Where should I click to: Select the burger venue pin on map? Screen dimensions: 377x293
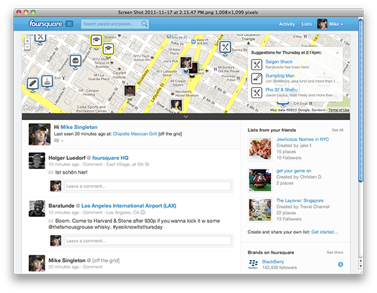tap(75, 60)
